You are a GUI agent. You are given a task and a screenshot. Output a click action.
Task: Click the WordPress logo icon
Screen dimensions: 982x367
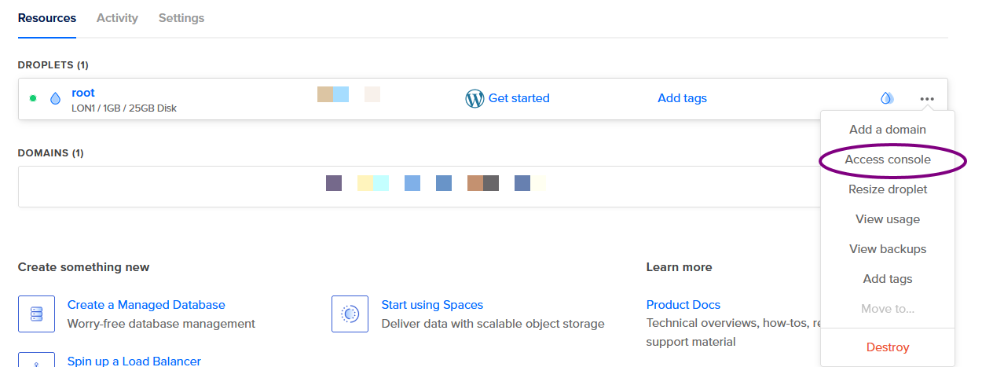point(475,98)
